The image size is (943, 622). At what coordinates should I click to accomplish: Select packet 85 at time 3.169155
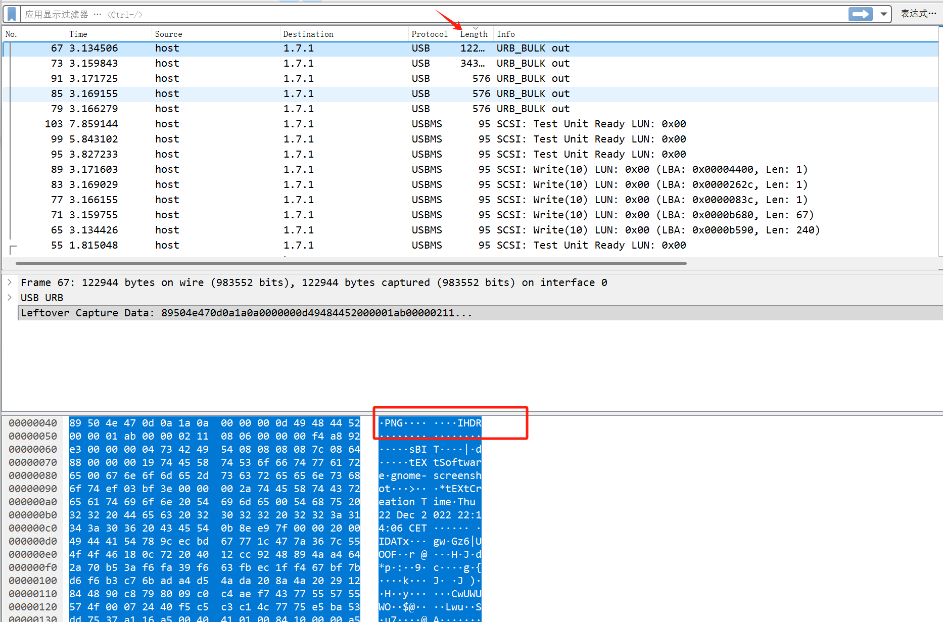pyautogui.click(x=470, y=94)
